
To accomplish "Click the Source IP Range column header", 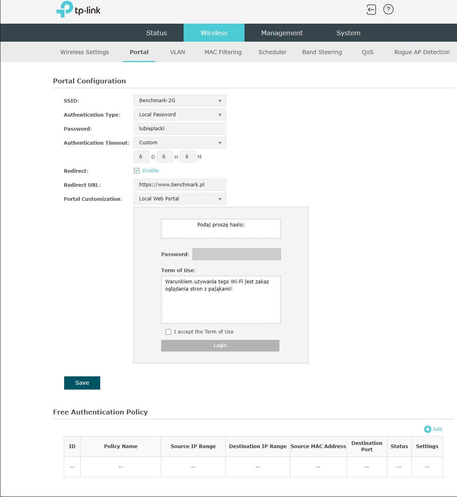I will (193, 446).
